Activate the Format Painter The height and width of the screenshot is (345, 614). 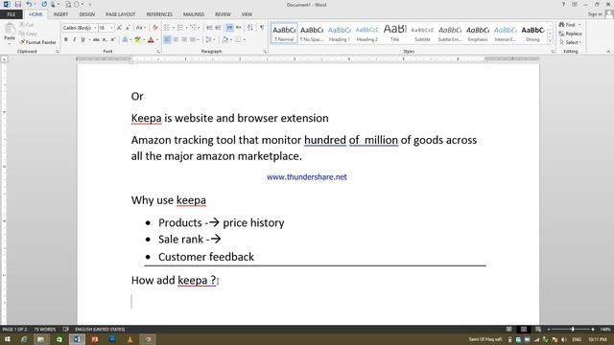pyautogui.click(x=37, y=42)
